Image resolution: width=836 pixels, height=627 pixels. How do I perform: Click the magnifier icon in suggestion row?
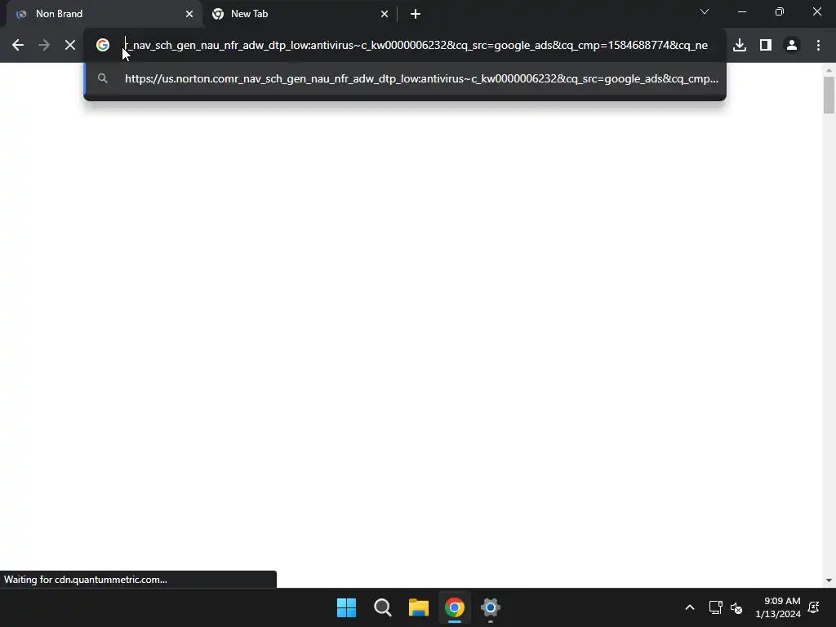pyautogui.click(x=103, y=79)
